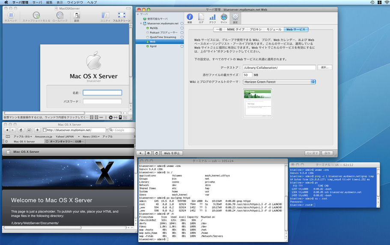Expand the News (393) bookmarks dropdown
This screenshot has height=245, width=390.
coord(91,137)
